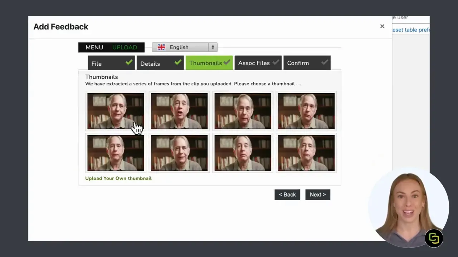Viewport: 458px width, 257px height.
Task: Open the English language dropdown
Action: pyautogui.click(x=185, y=47)
